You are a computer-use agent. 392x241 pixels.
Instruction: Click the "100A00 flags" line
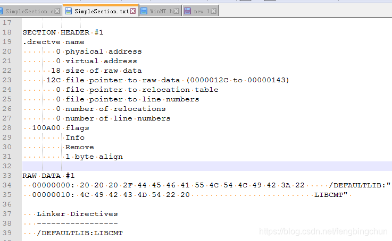tap(61, 128)
